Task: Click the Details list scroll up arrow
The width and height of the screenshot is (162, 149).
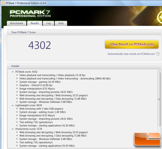Action: [x=159, y=71]
